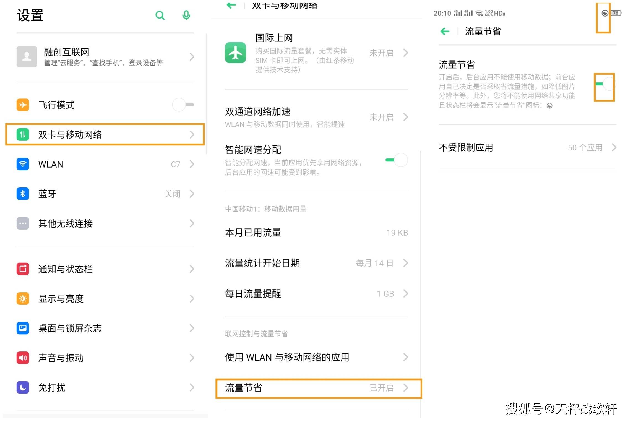Tap the dual SIM green icon
Screen dimensions: 633x422
coord(23,135)
